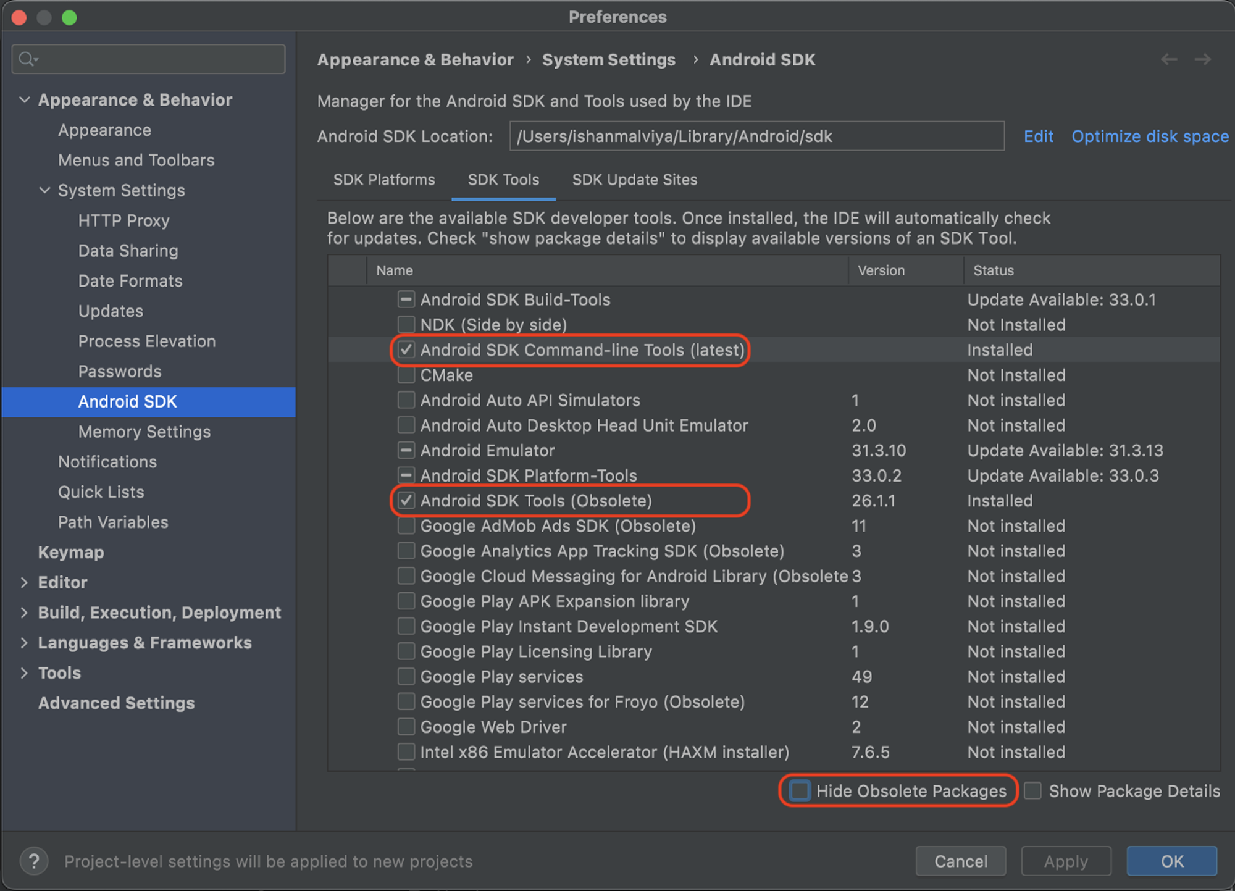Open the SDK Update Sites tab
This screenshot has height=891, width=1235.
tap(635, 180)
